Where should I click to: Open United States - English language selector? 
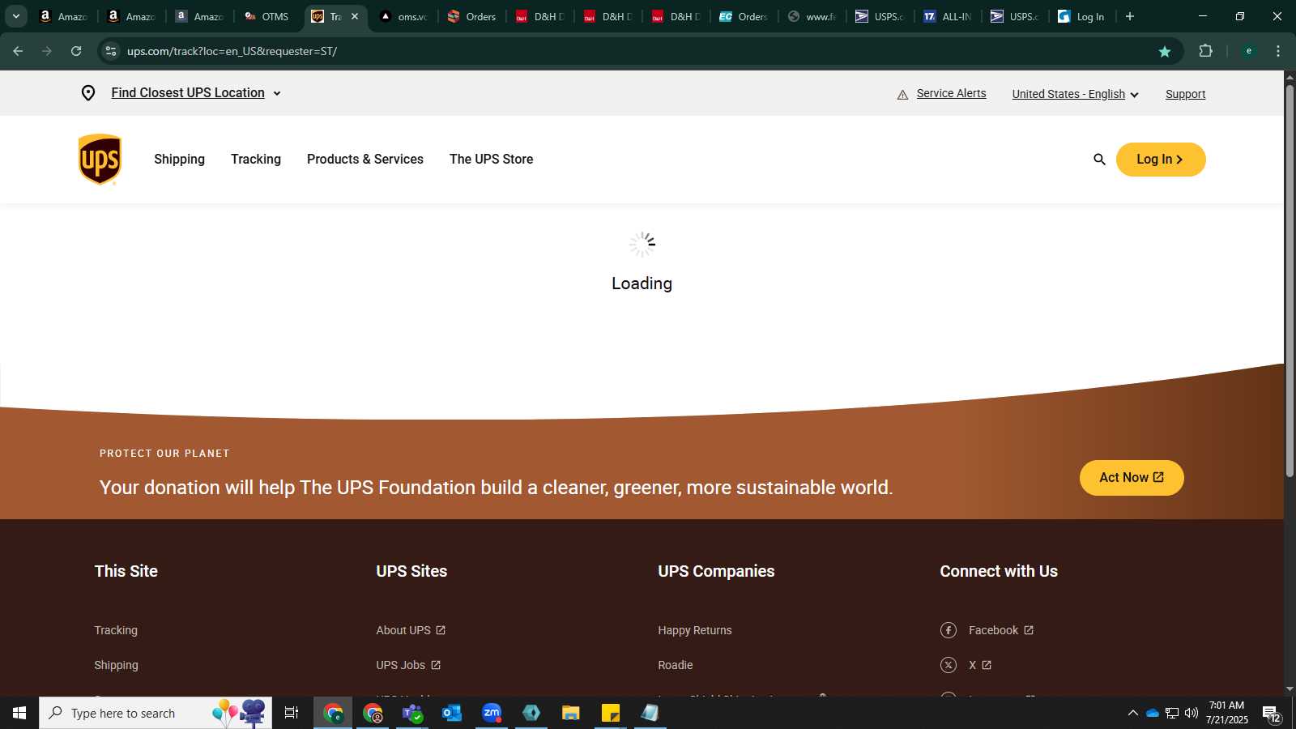(1075, 95)
